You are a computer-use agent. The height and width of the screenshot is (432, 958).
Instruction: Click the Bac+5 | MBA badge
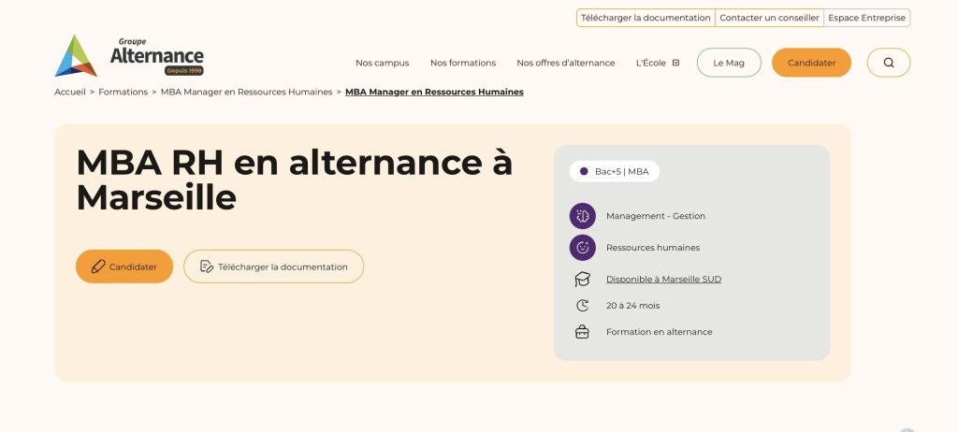(x=615, y=172)
